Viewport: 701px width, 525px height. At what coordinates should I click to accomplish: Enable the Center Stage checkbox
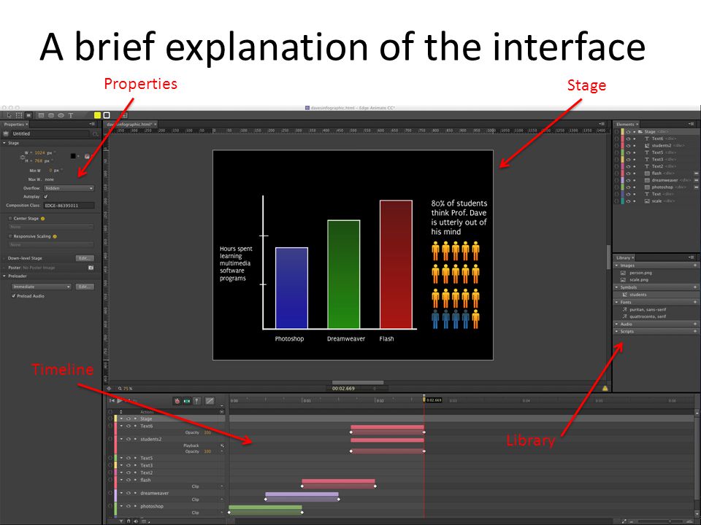pos(10,218)
